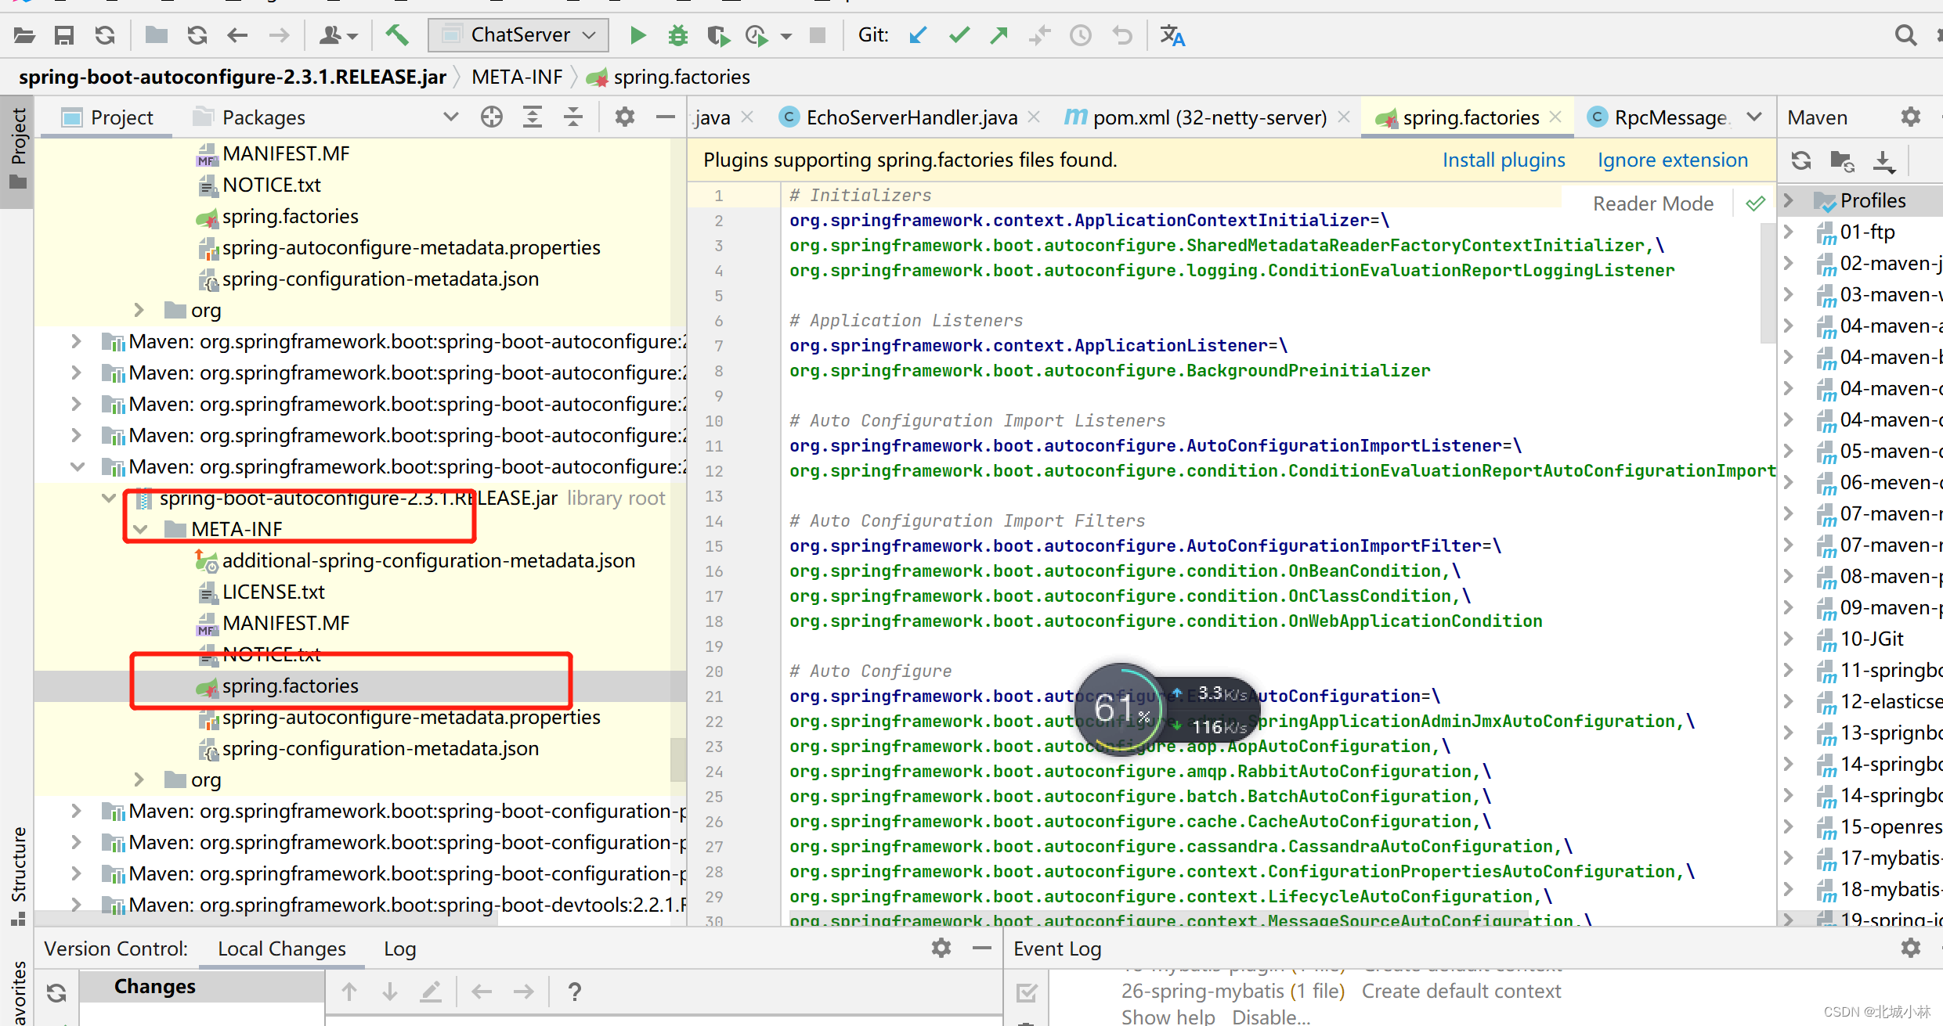Open Version Control panel gear settings
Viewport: 1943px width, 1026px height.
[x=941, y=949]
